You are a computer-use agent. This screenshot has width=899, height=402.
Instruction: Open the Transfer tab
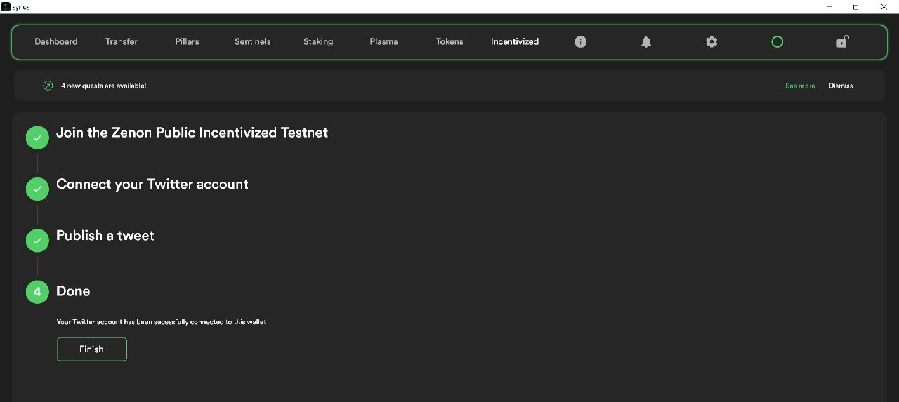122,42
